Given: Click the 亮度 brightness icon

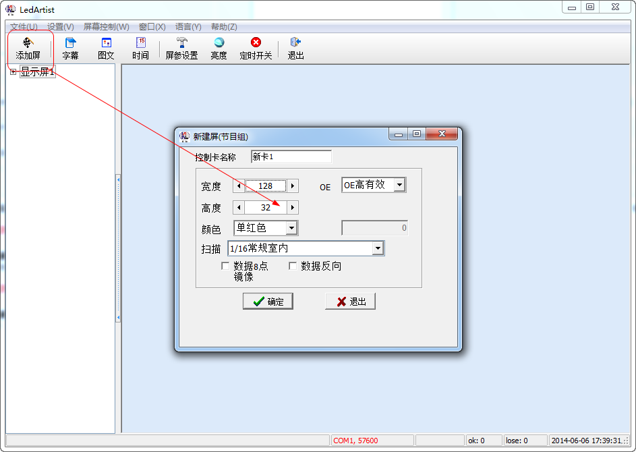Looking at the screenshot, I should tap(219, 49).
